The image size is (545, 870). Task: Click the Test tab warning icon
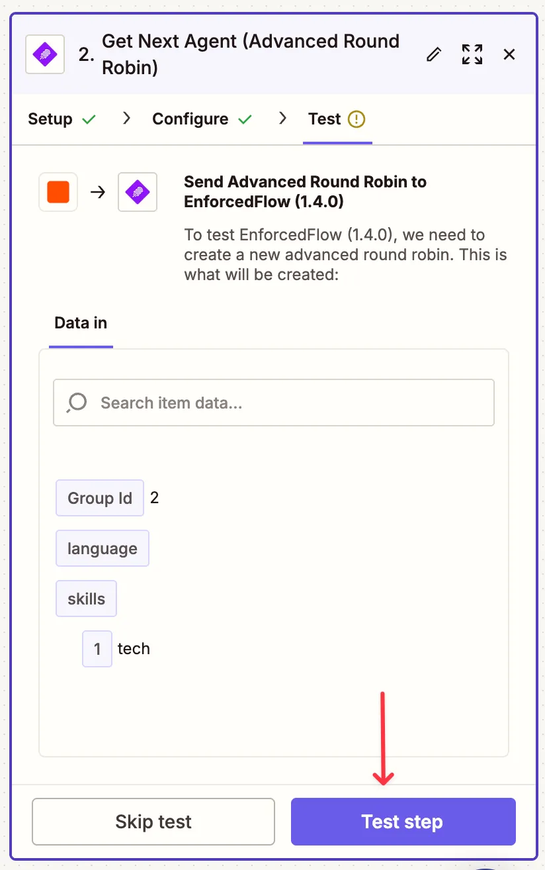click(356, 119)
